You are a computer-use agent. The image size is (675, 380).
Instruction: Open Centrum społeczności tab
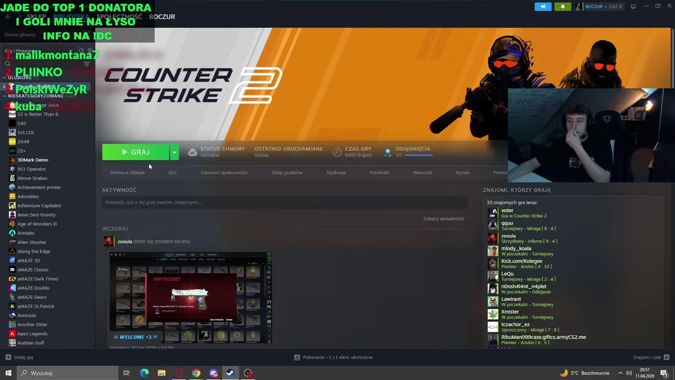click(x=224, y=173)
